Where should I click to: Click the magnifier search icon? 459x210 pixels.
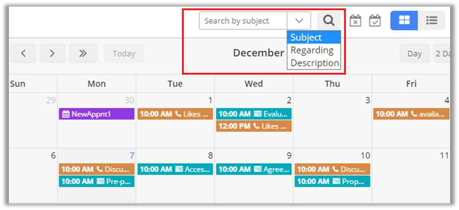(x=329, y=21)
